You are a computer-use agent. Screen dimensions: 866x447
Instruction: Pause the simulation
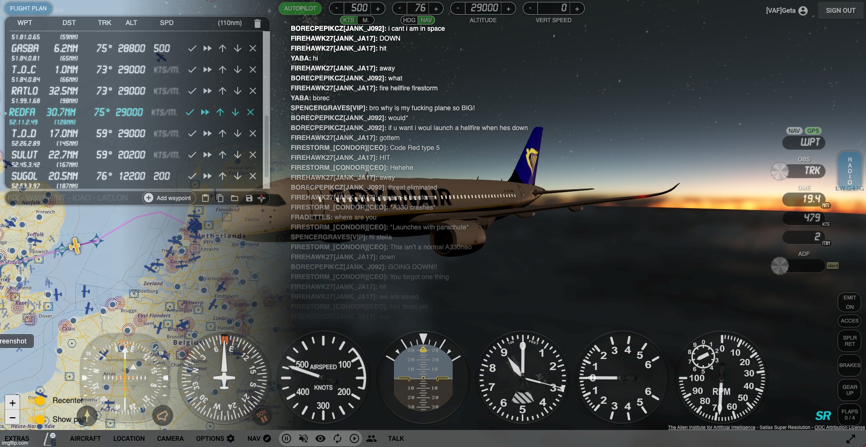pyautogui.click(x=286, y=438)
